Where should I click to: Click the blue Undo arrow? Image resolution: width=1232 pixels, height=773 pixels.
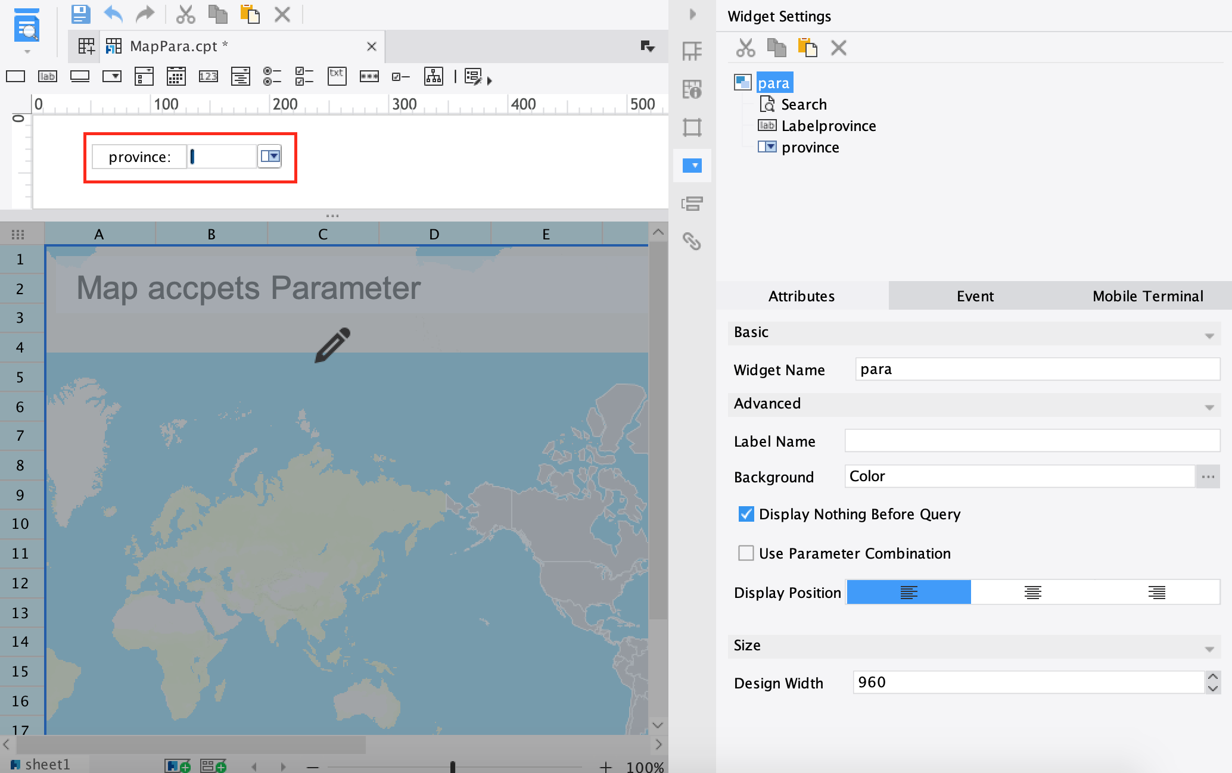pyautogui.click(x=113, y=14)
